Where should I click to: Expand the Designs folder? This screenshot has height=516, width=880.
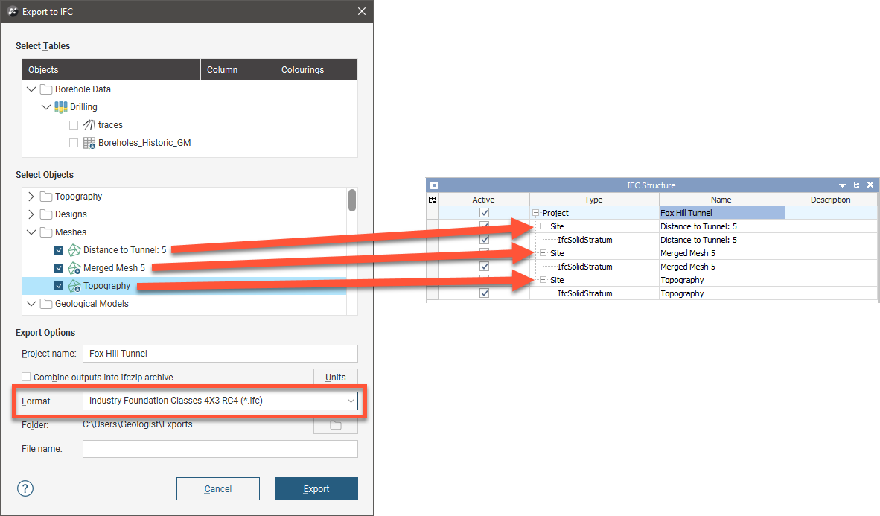tap(31, 214)
